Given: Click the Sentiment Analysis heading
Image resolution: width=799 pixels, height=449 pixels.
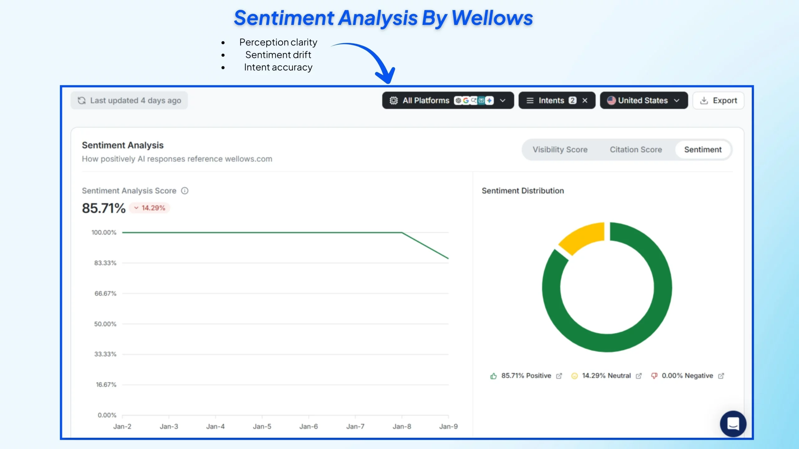Looking at the screenshot, I should tap(123, 145).
